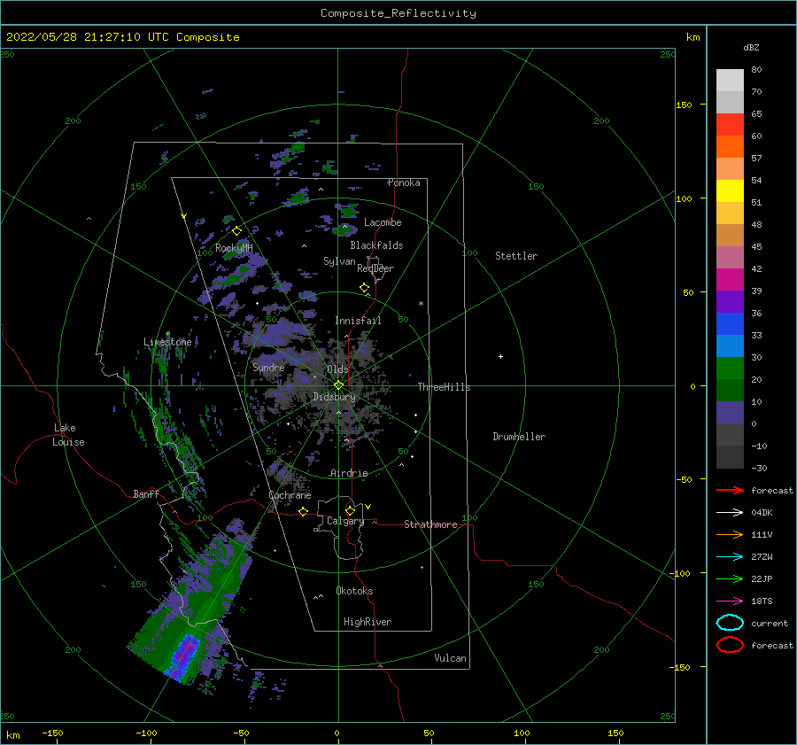Click the yellow 100 tick on right axis
797x745 pixels.
(684, 198)
